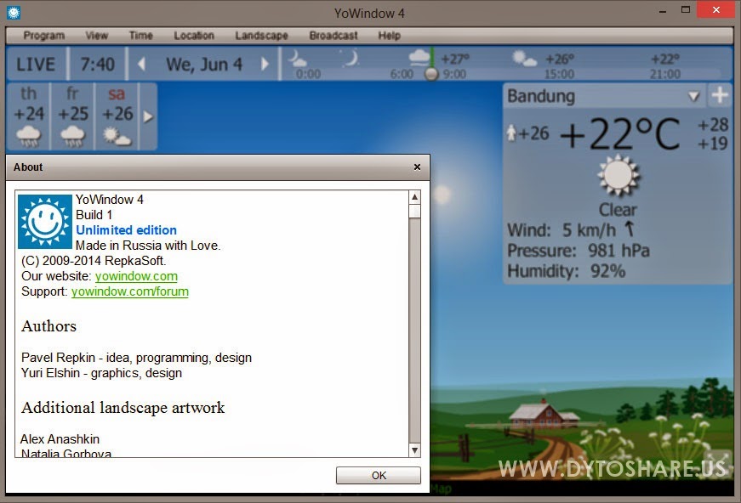
Task: Maximize the YoWindow window
Action: (685, 10)
